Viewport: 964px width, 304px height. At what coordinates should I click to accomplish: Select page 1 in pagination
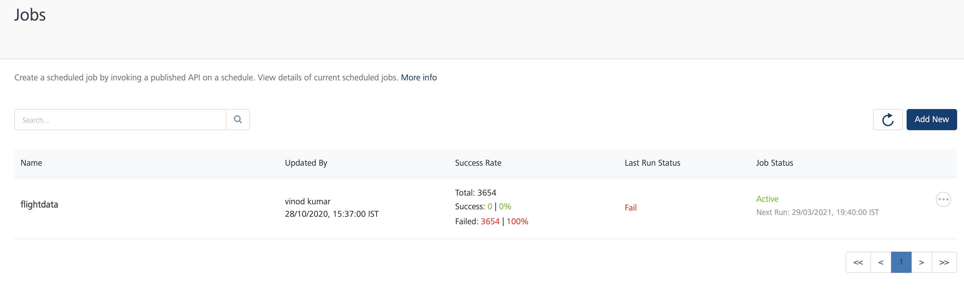pos(901,263)
